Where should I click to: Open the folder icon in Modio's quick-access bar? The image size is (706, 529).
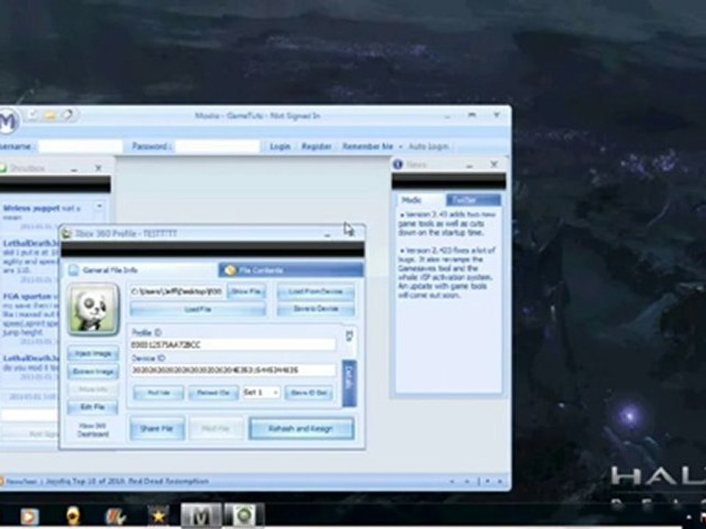50,115
